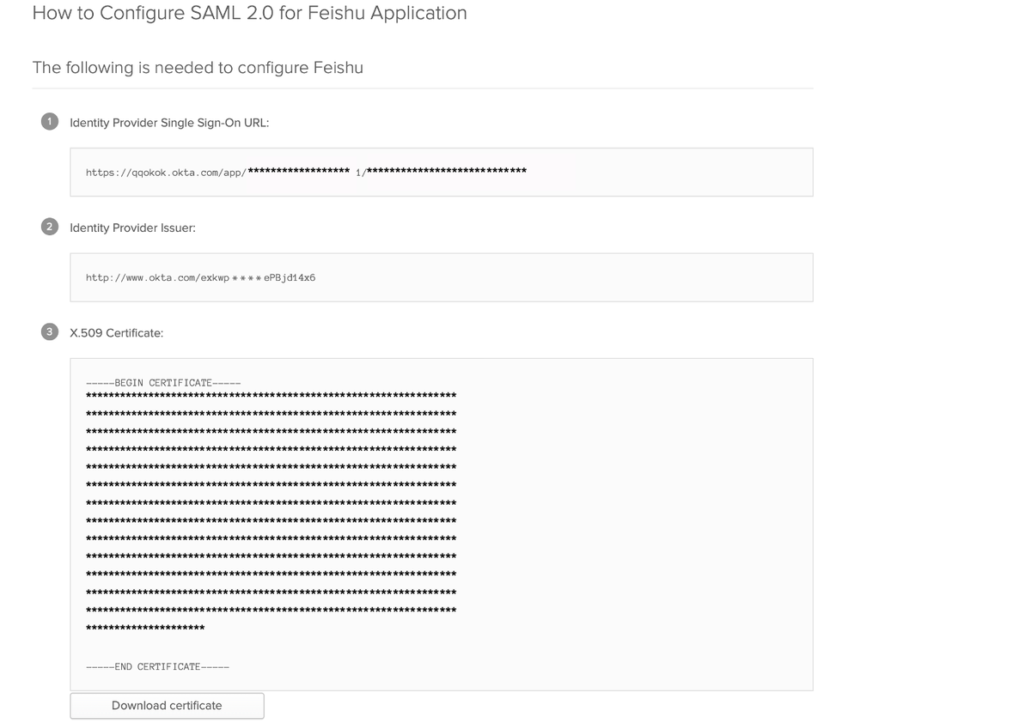
Task: Click the step 2 numbered circle icon
Action: click(x=49, y=227)
